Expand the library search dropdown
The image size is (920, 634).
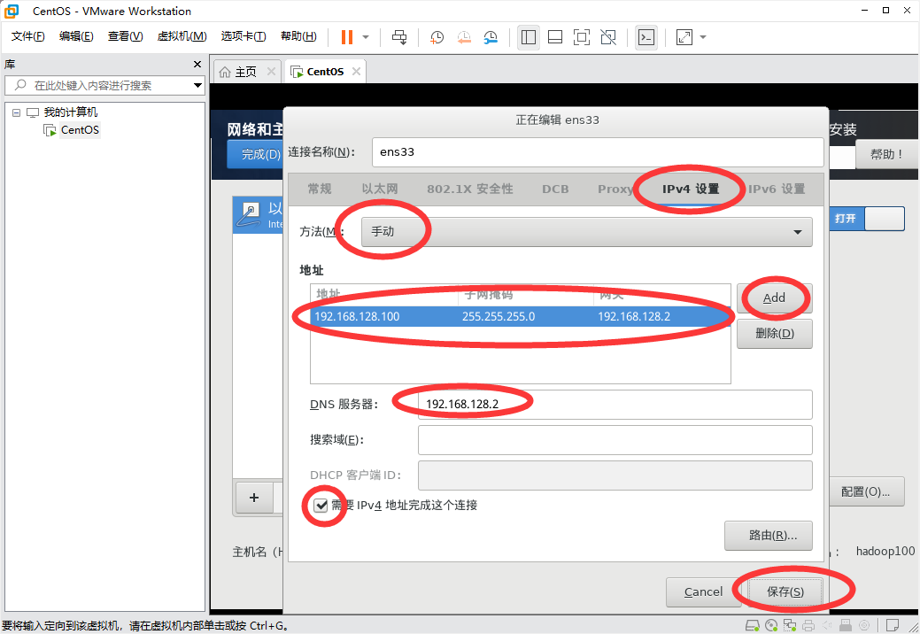coord(197,86)
